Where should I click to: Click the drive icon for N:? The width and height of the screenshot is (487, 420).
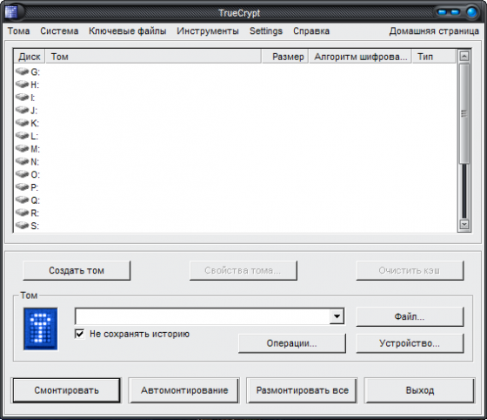click(x=22, y=161)
